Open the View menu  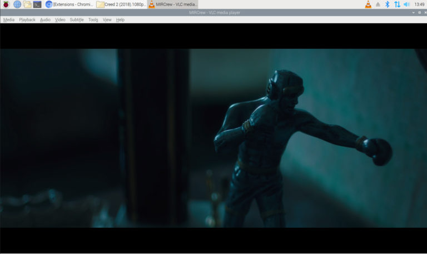pos(107,20)
